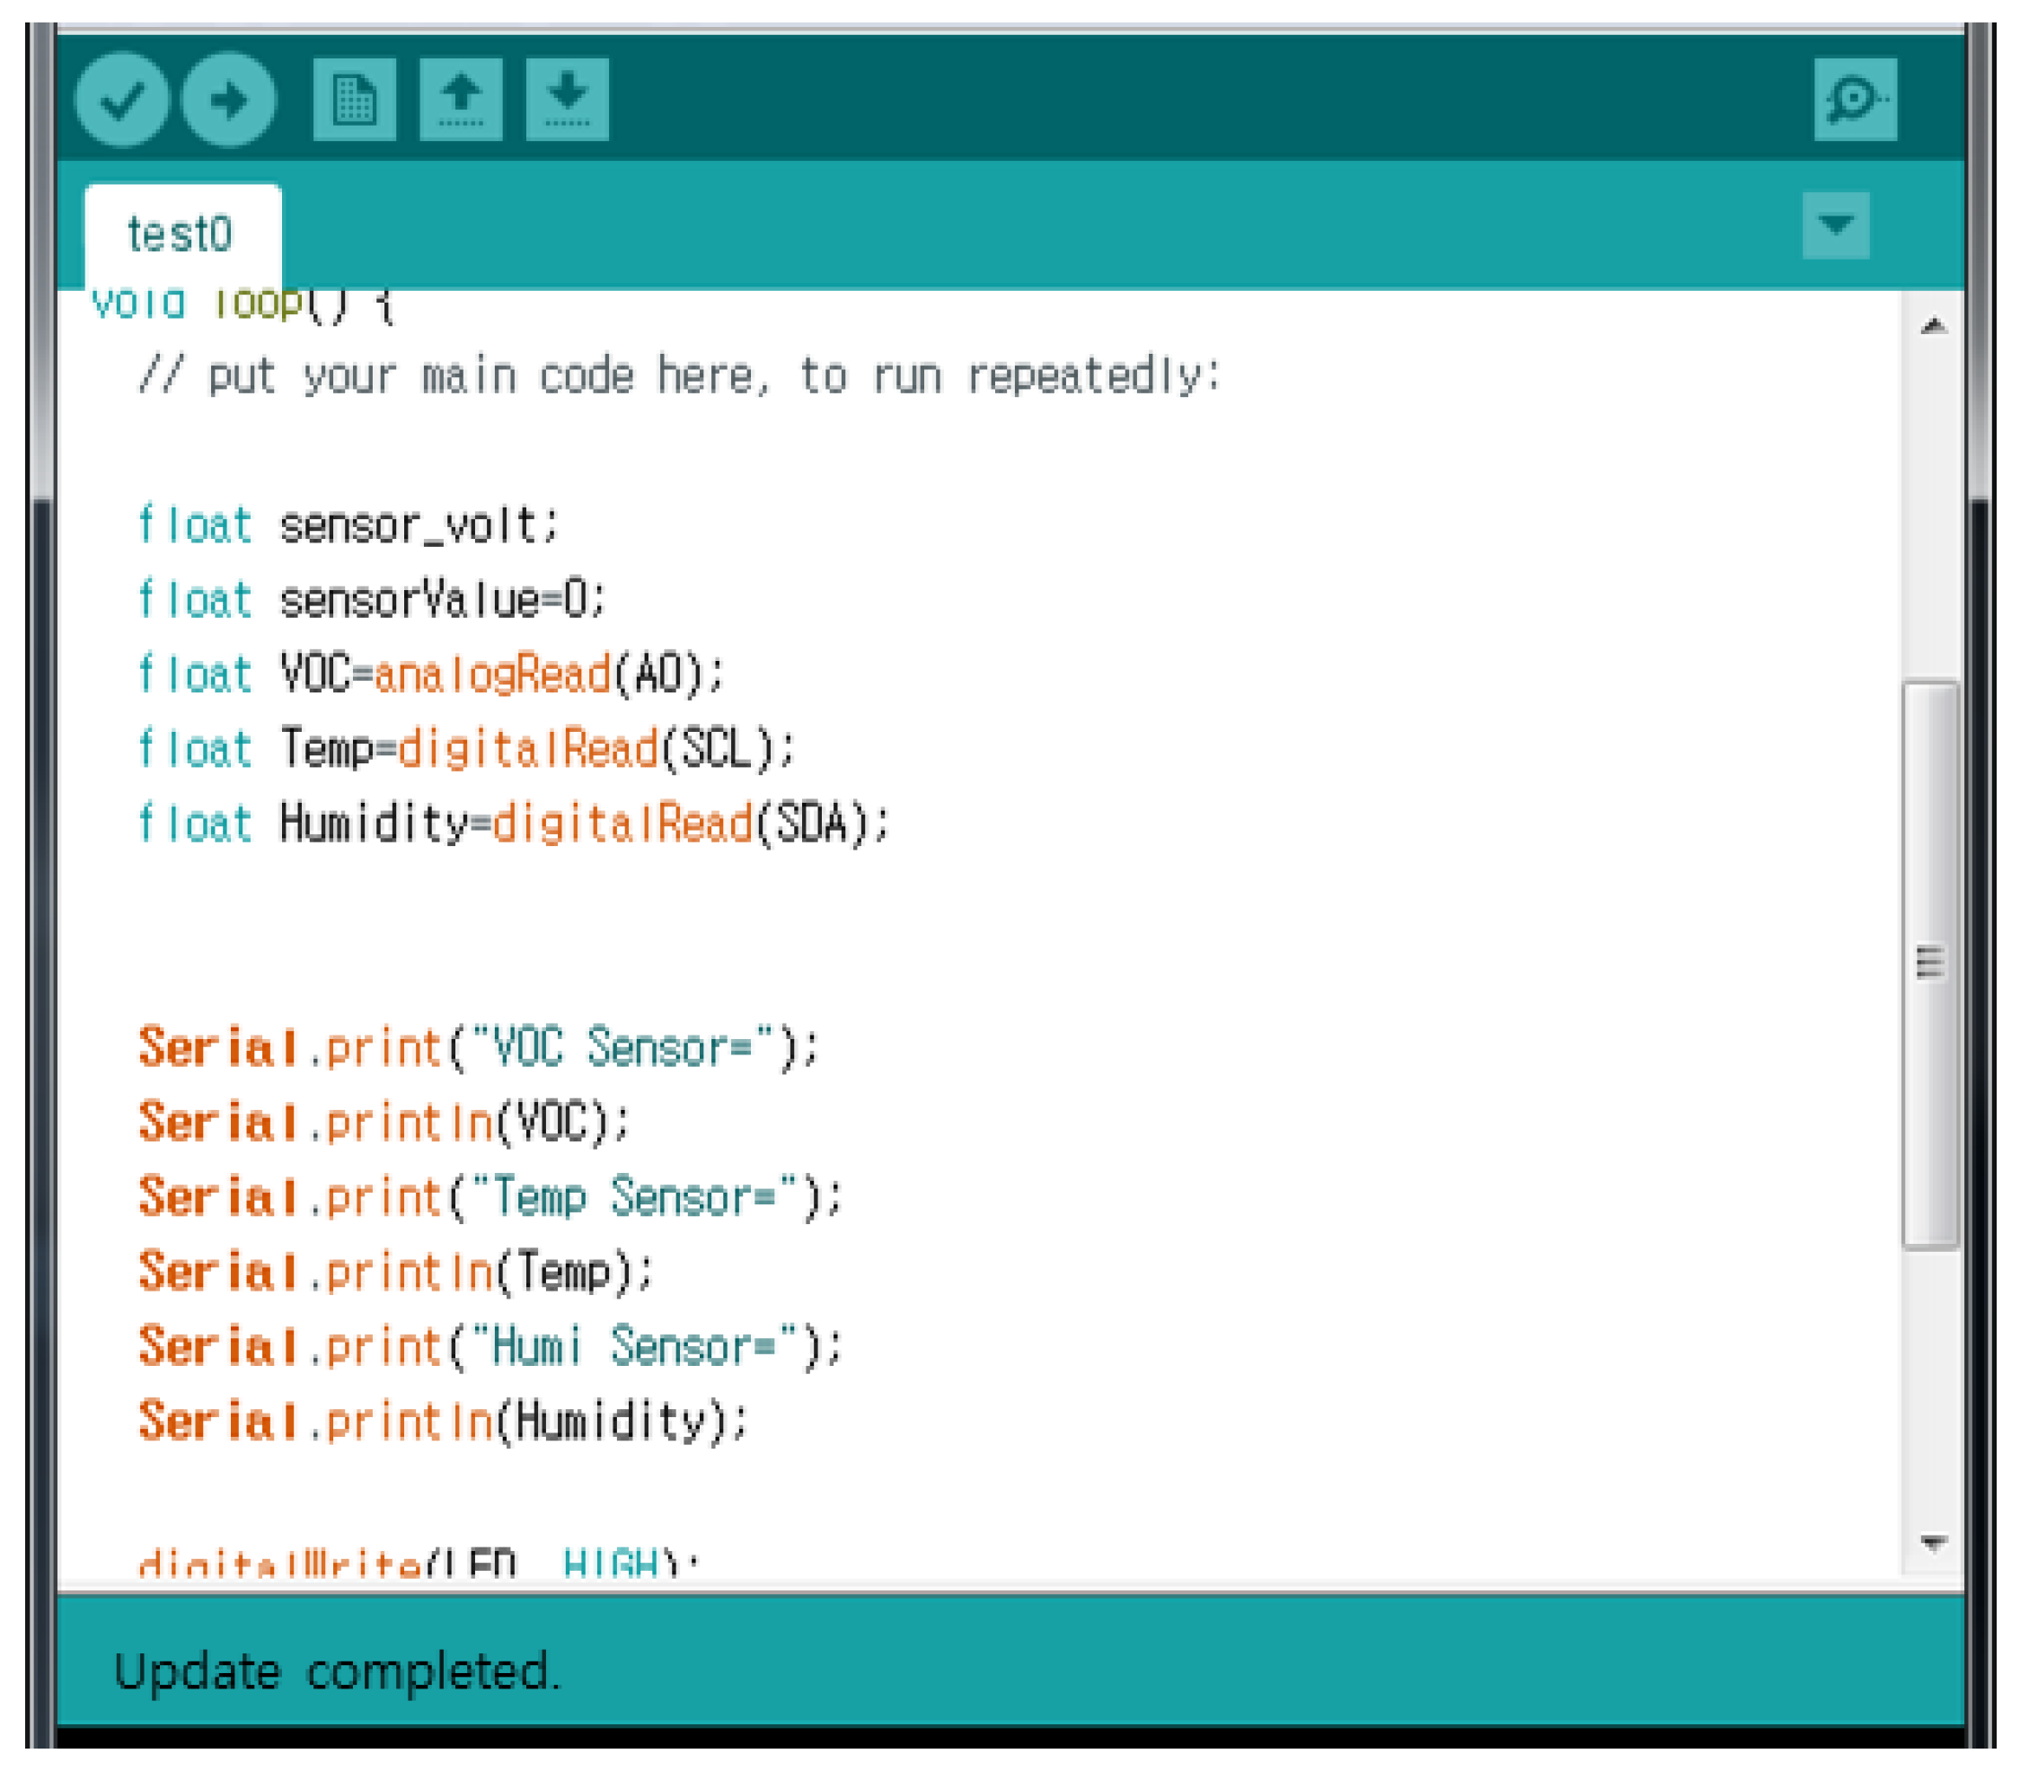Create a new sketch file
This screenshot has height=1780, width=2029.
[355, 100]
